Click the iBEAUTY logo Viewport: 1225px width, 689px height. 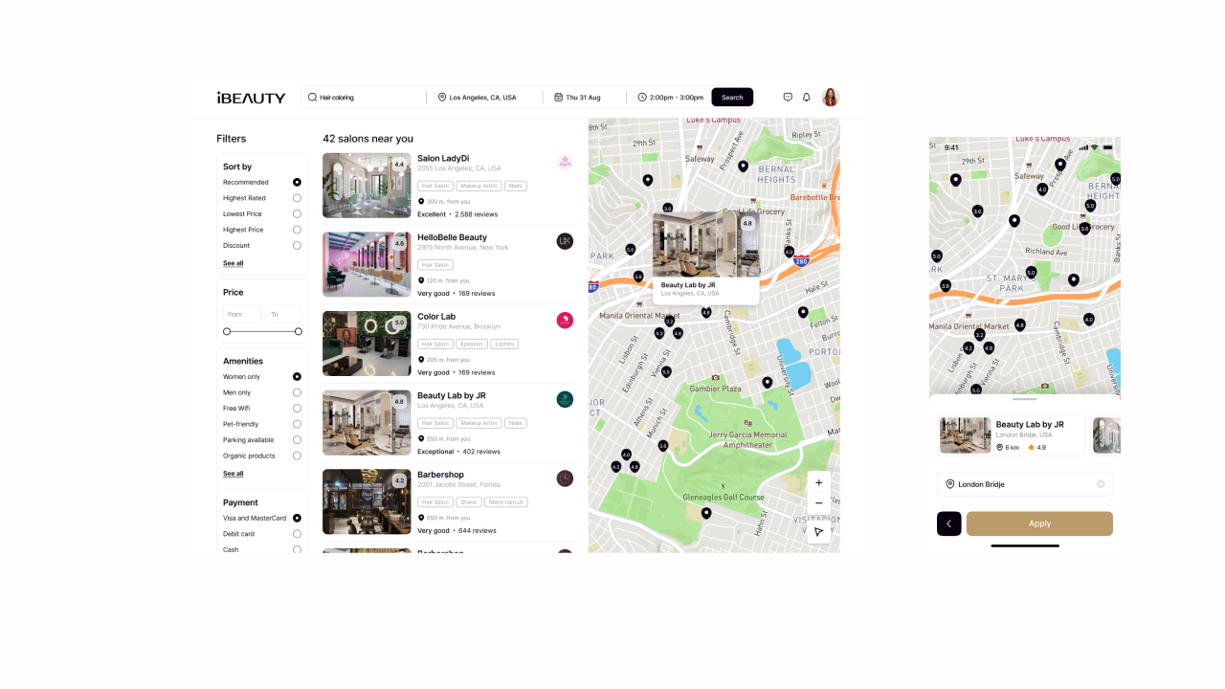250,97
